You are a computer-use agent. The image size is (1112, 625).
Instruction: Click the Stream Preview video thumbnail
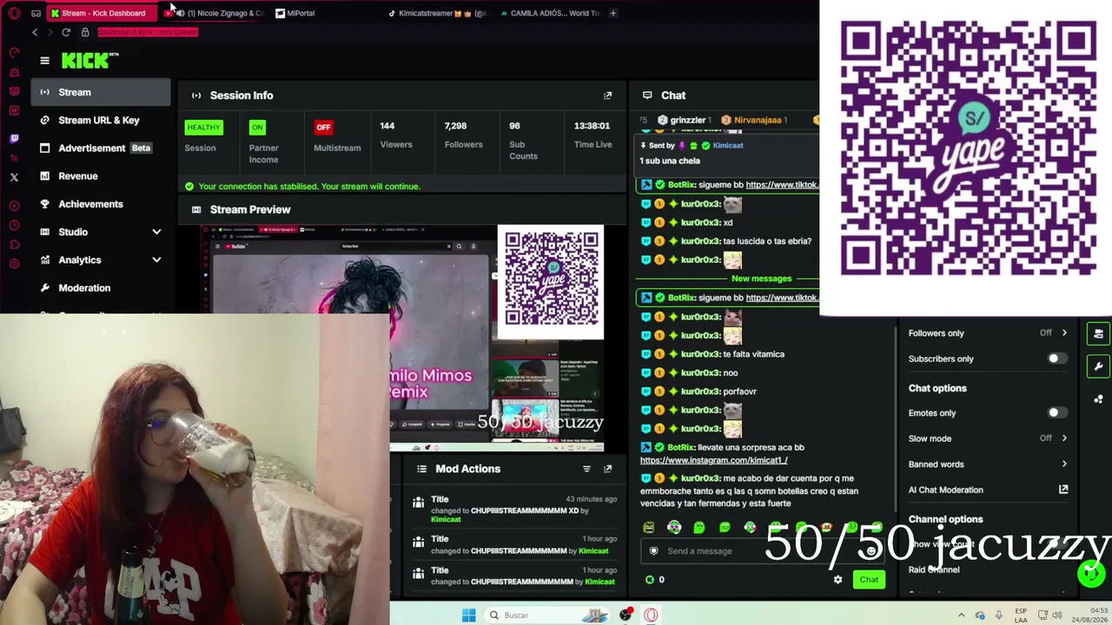[402, 339]
